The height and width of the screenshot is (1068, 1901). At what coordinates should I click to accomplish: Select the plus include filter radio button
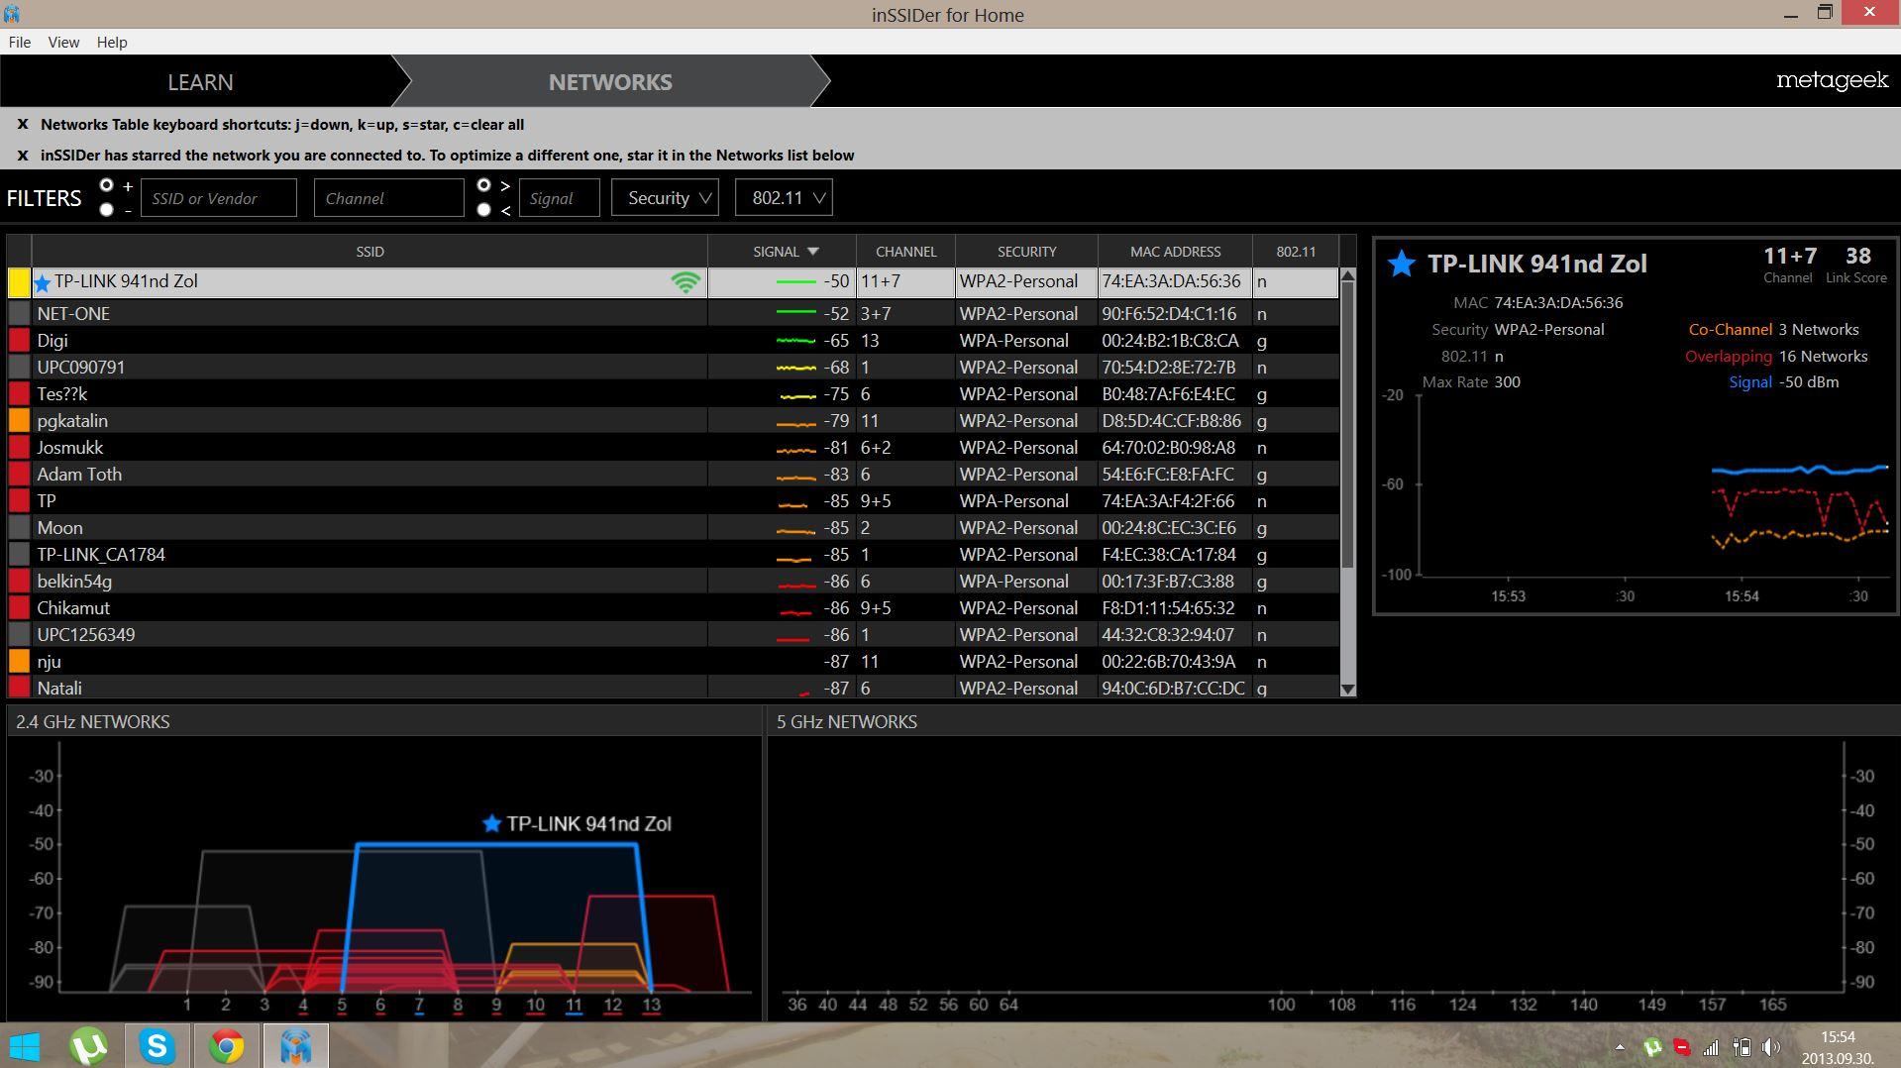pyautogui.click(x=106, y=186)
